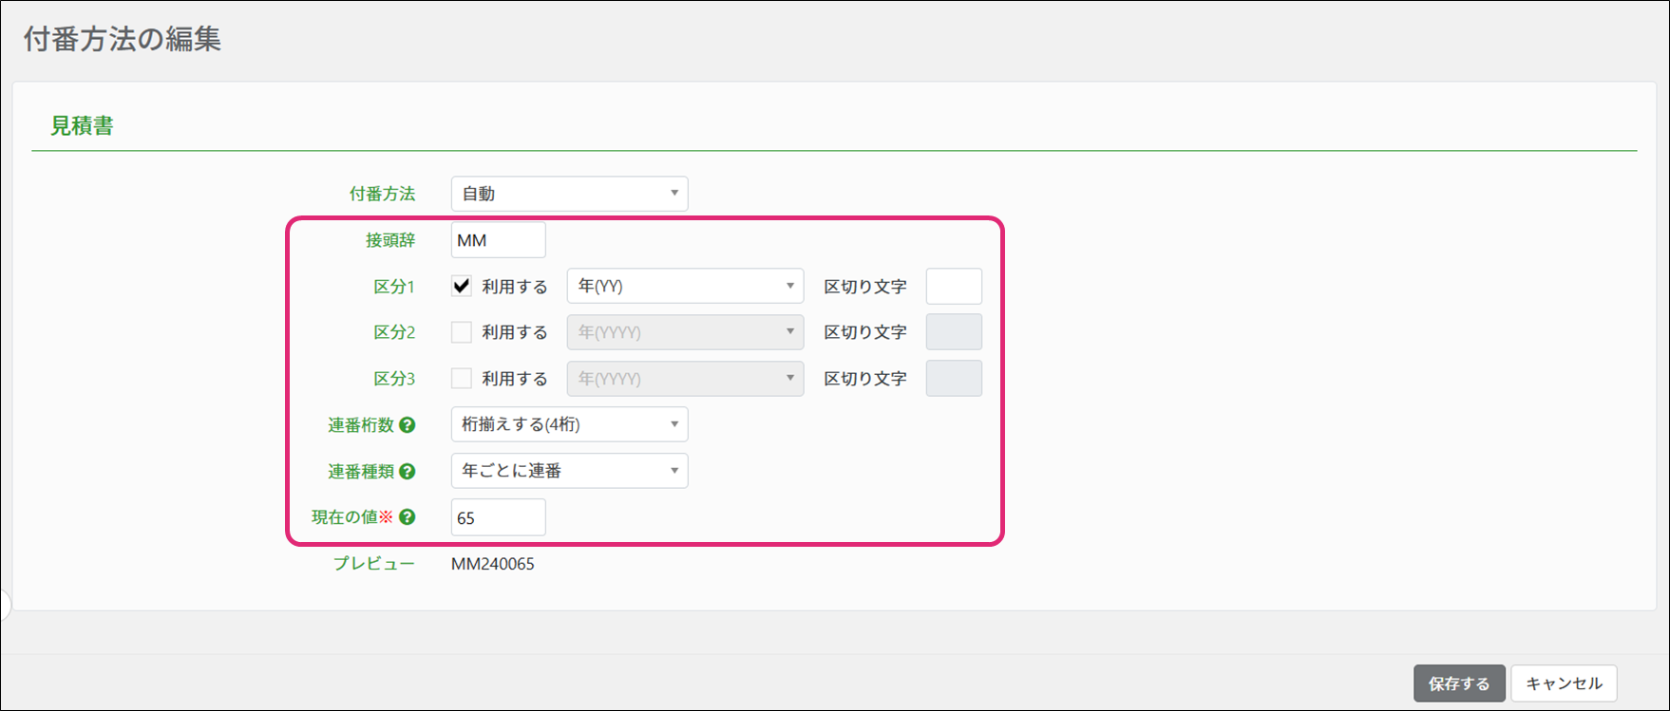
Task: Enable the 区分3 利用する checkbox
Action: [x=462, y=379]
